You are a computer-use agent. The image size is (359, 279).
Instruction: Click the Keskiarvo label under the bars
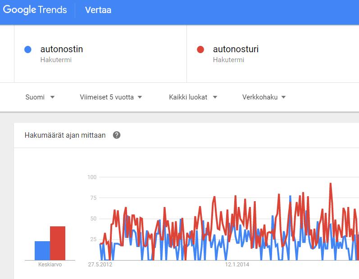pos(50,265)
